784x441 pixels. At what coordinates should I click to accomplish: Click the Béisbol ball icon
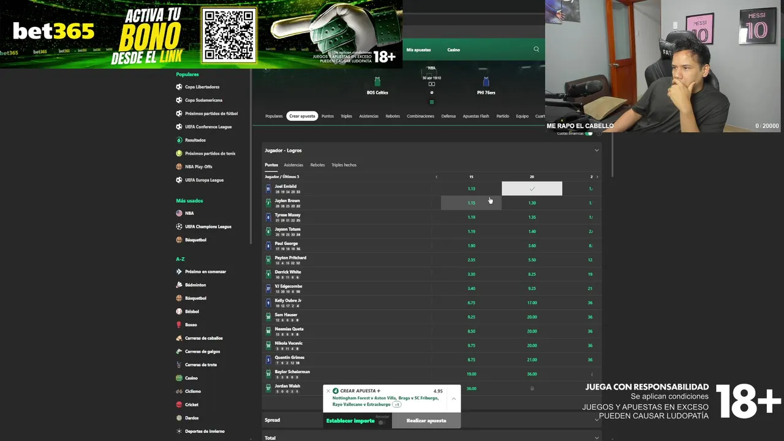click(179, 312)
